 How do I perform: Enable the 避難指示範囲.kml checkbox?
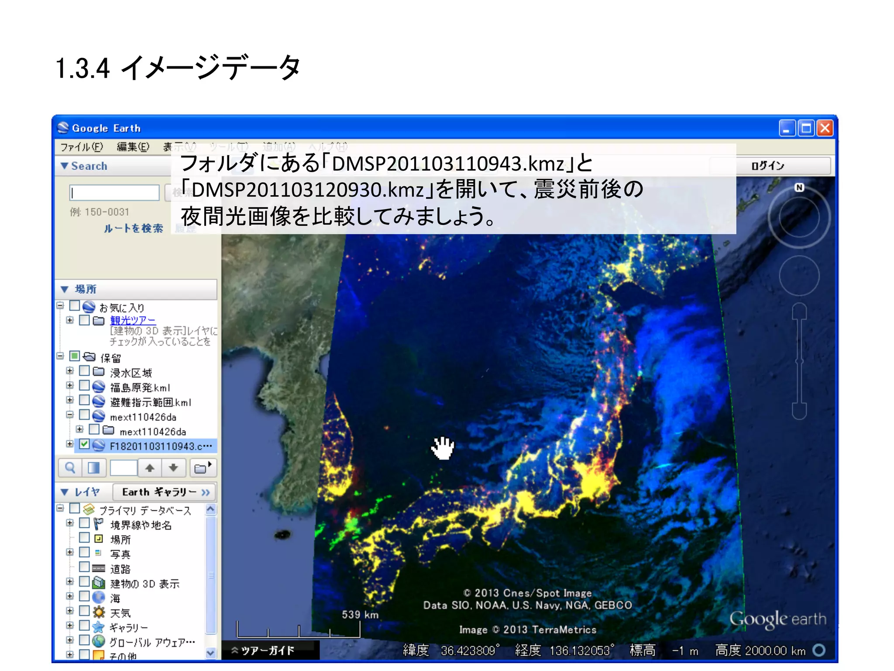click(x=85, y=400)
